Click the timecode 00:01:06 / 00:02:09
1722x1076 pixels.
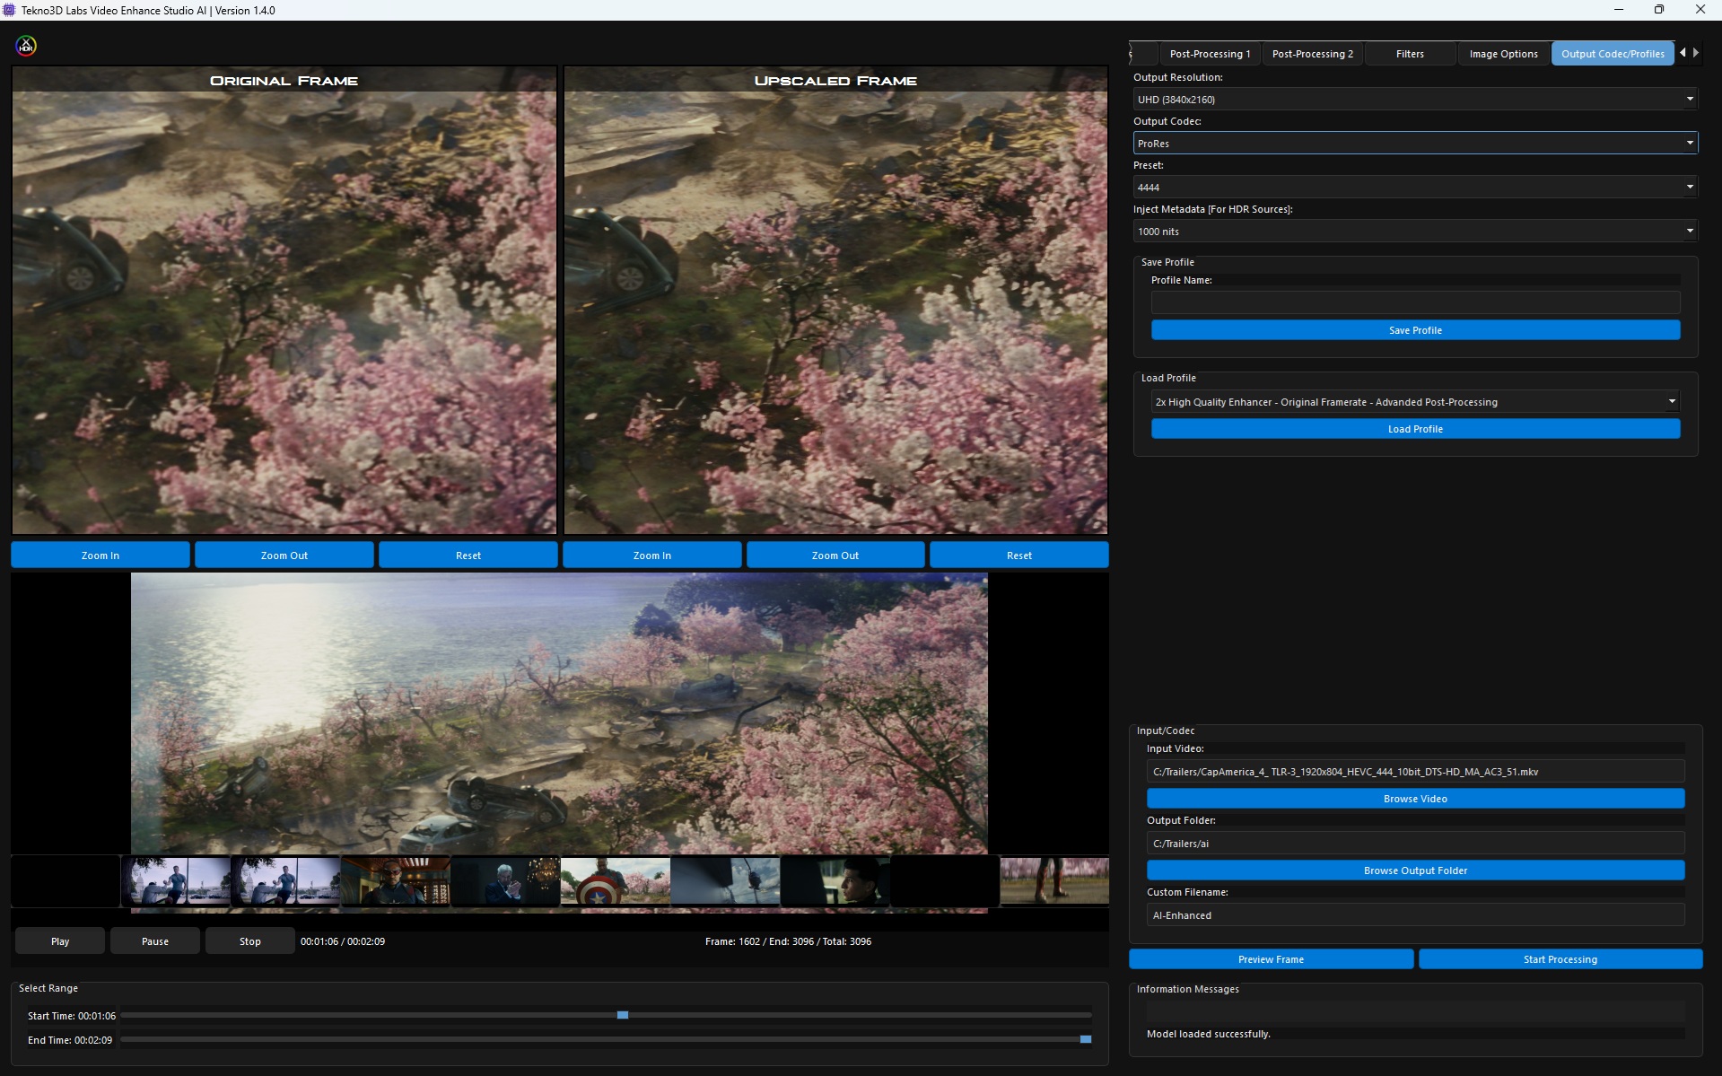point(343,941)
